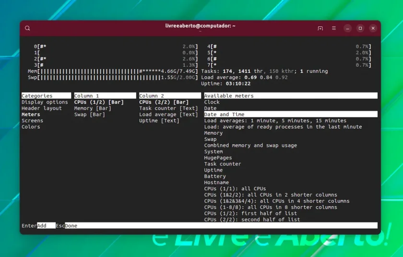Screen dimensions: 403x257
Task: Select Memory [Bar] meter in Column 1
Action: coord(93,108)
